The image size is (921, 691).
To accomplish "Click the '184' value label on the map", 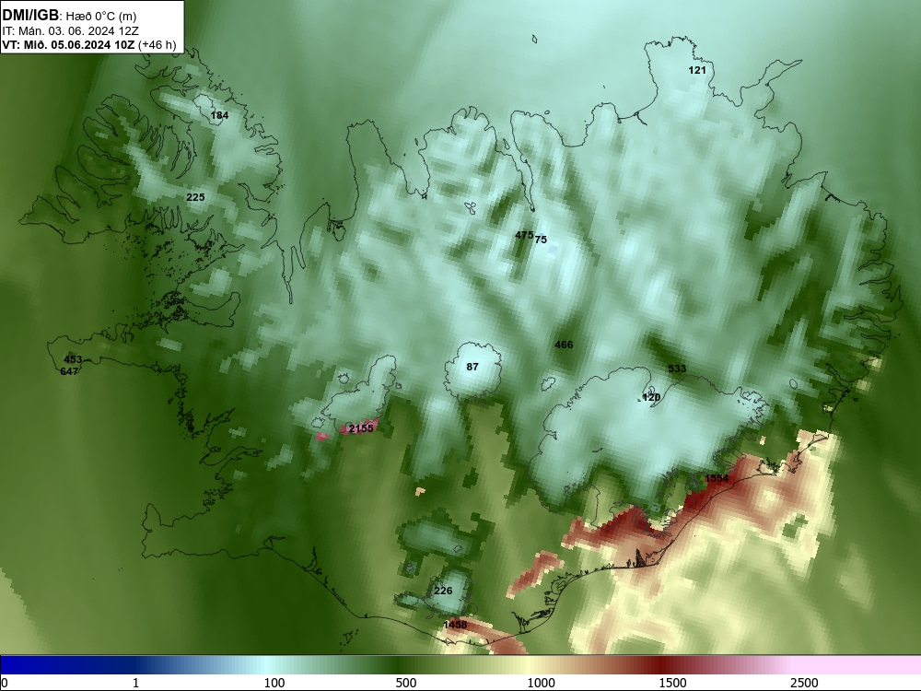I will [220, 115].
